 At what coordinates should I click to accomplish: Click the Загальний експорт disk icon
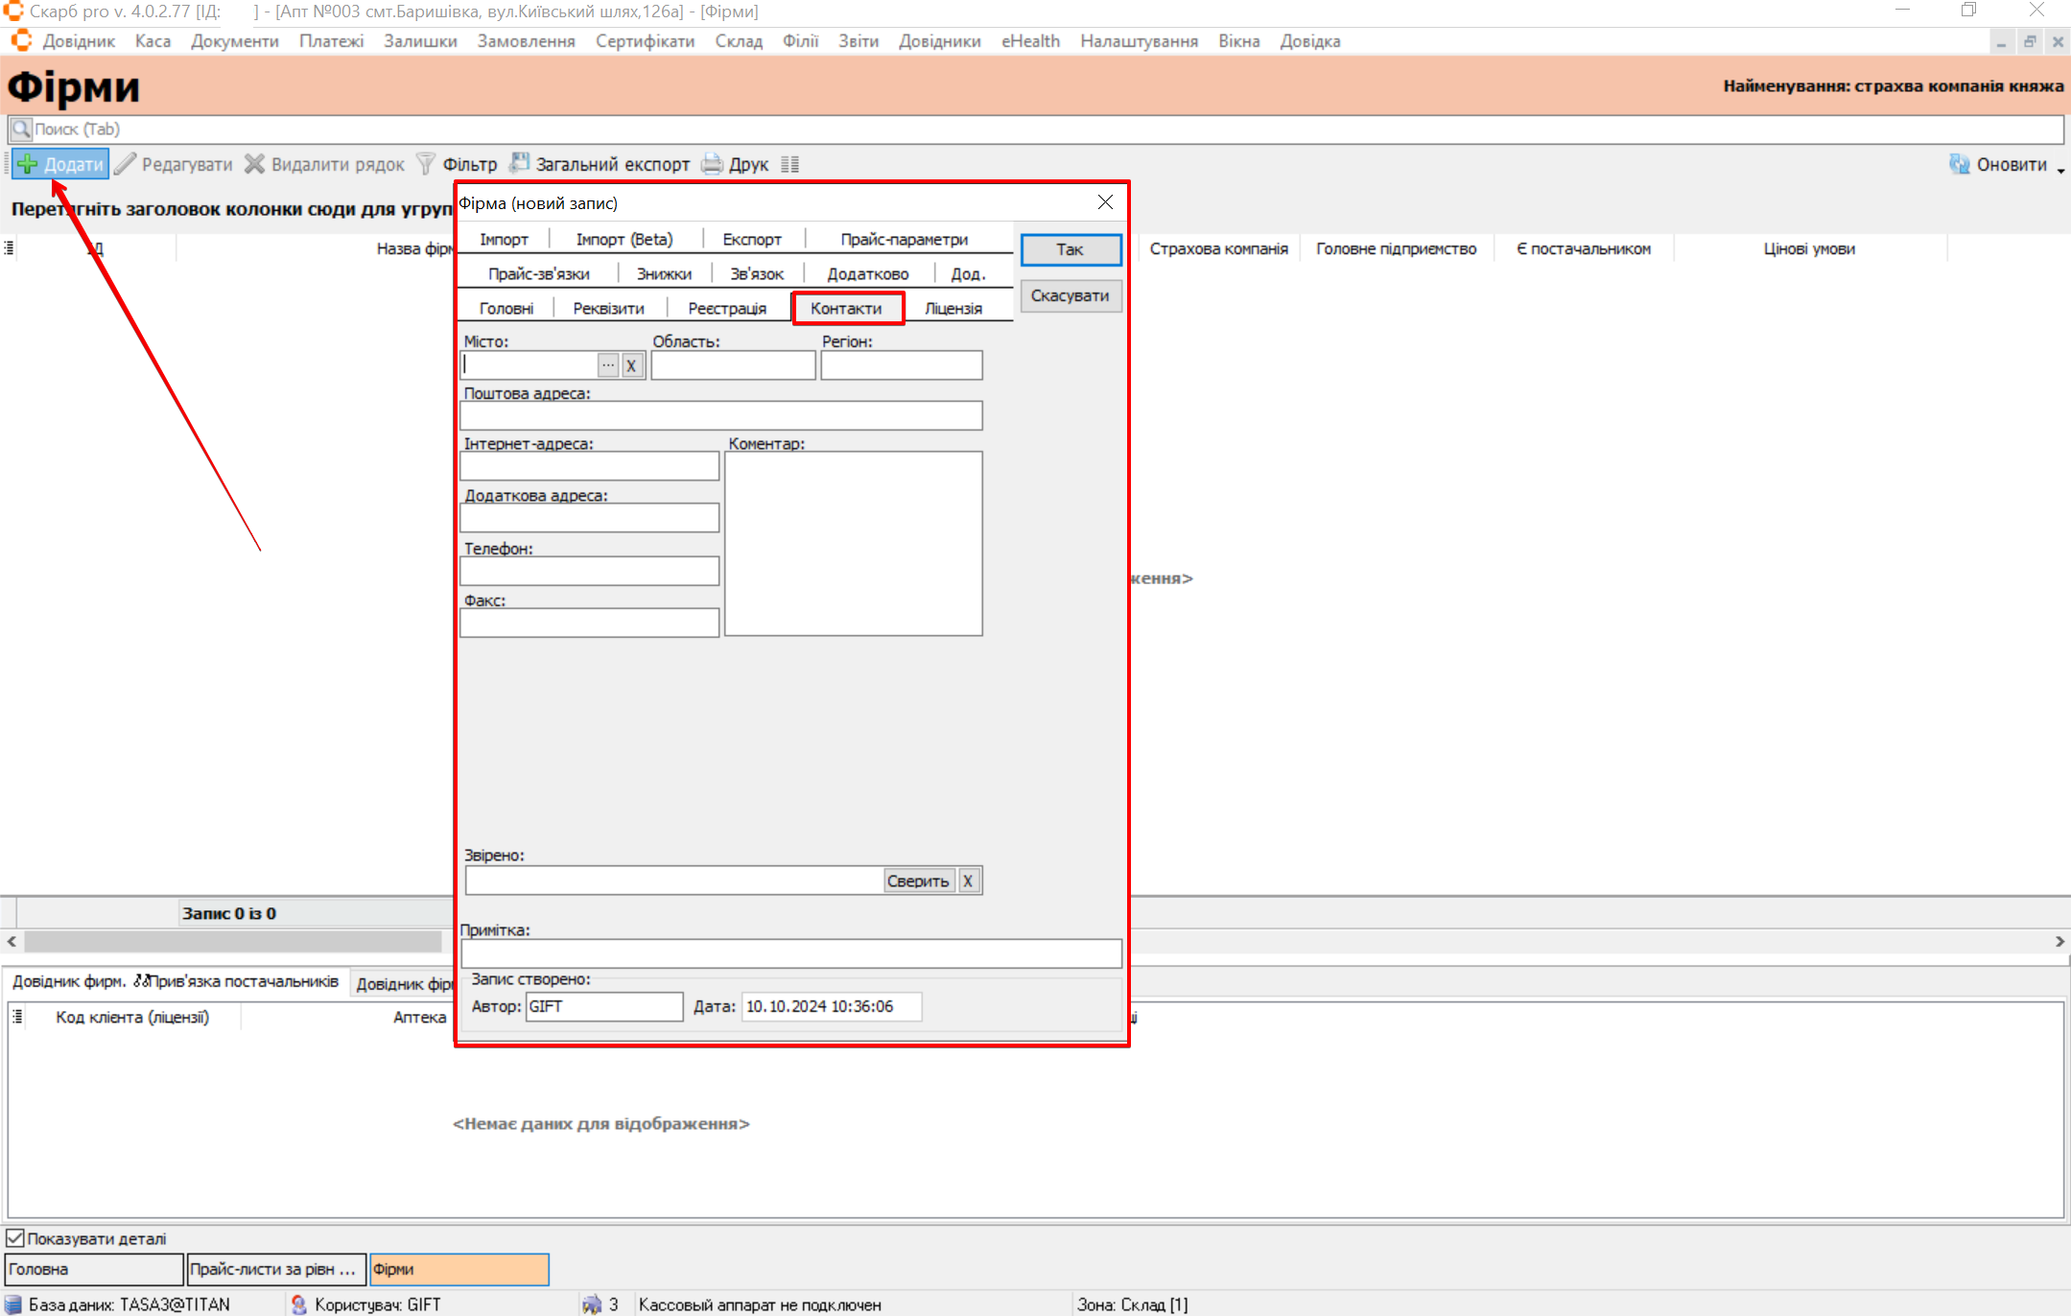[519, 163]
